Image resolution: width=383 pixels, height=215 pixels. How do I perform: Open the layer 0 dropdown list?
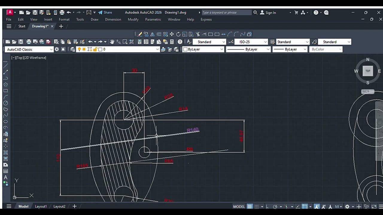157,50
